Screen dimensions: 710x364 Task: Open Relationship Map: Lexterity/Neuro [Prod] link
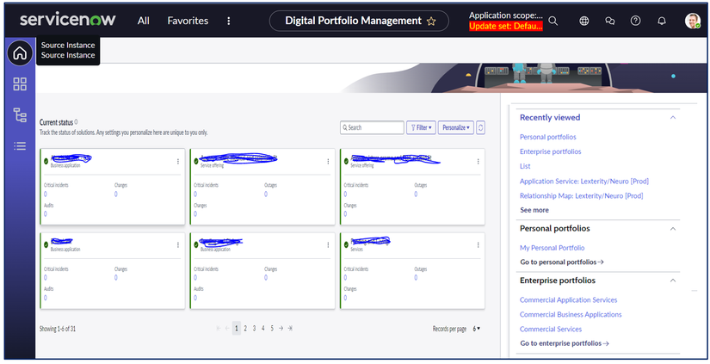[x=582, y=195]
